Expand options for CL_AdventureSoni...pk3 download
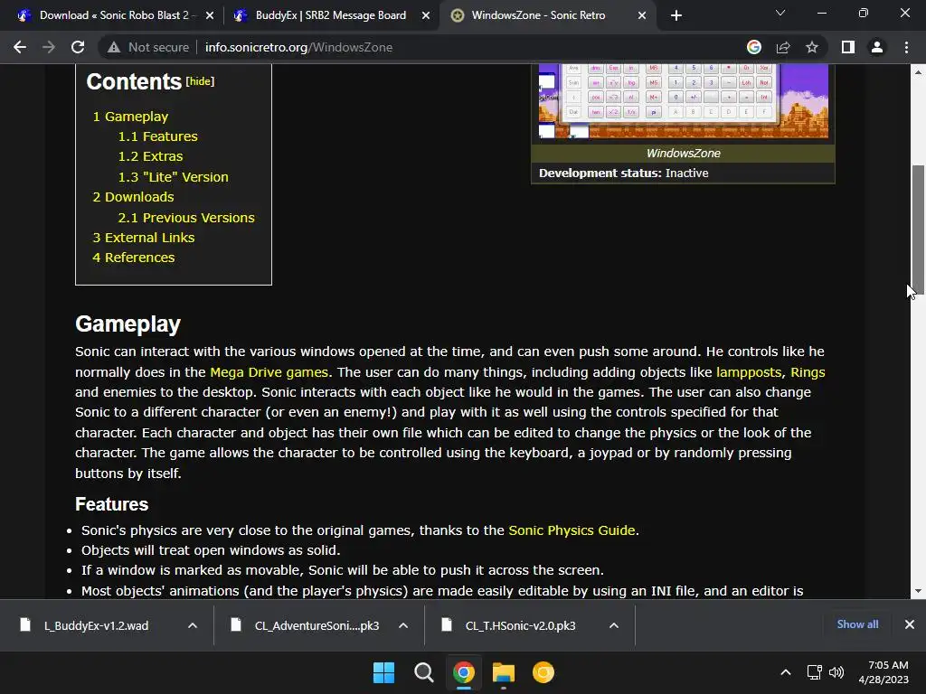Image resolution: width=926 pixels, height=694 pixels. pyautogui.click(x=403, y=625)
